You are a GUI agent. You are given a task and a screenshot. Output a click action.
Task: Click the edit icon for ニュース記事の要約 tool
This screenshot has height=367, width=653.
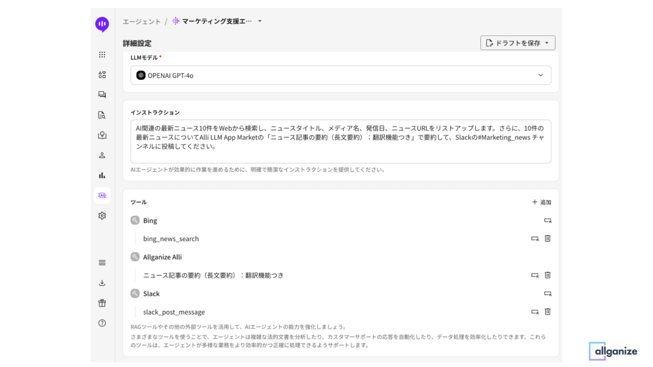pos(535,275)
